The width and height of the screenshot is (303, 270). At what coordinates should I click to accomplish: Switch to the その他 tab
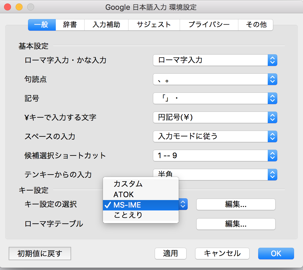click(x=256, y=25)
